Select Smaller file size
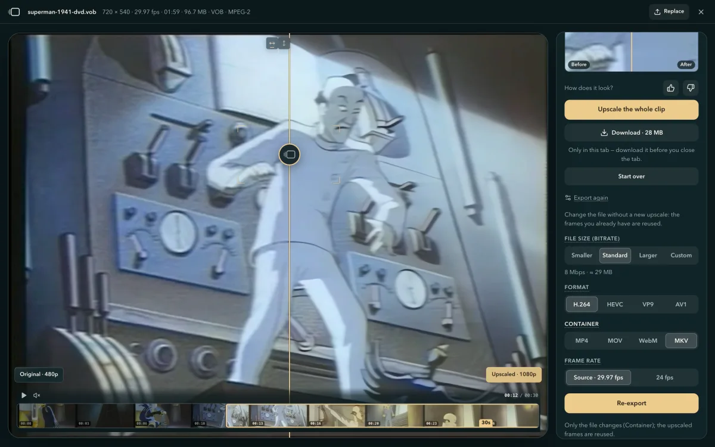This screenshot has width=715, height=447. point(582,255)
